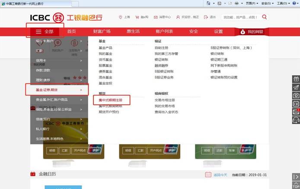Open 设置 tab
Image resolution: width=300 pixels, height=189 pixels.
(218, 32)
